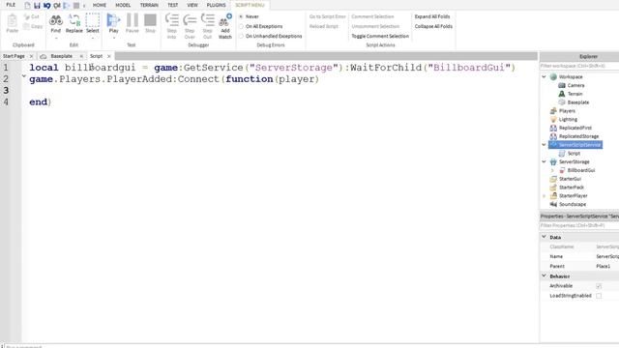The width and height of the screenshot is (619, 348).
Task: Click Collapse All Folds
Action: pyautogui.click(x=433, y=26)
